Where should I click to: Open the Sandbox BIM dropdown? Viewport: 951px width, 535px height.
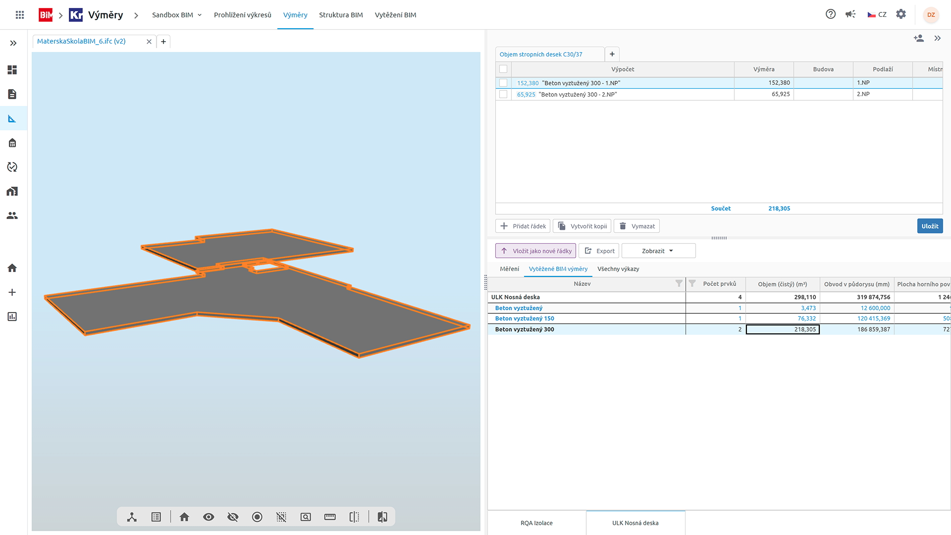tap(177, 15)
